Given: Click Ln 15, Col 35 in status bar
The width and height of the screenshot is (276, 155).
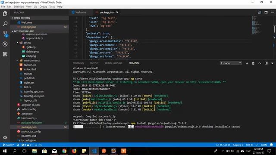Looking at the screenshot, I should coord(223,145).
